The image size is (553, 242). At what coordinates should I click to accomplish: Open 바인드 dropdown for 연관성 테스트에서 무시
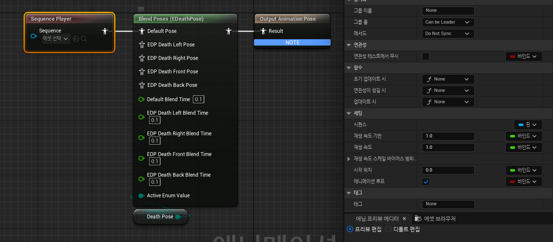coord(524,56)
